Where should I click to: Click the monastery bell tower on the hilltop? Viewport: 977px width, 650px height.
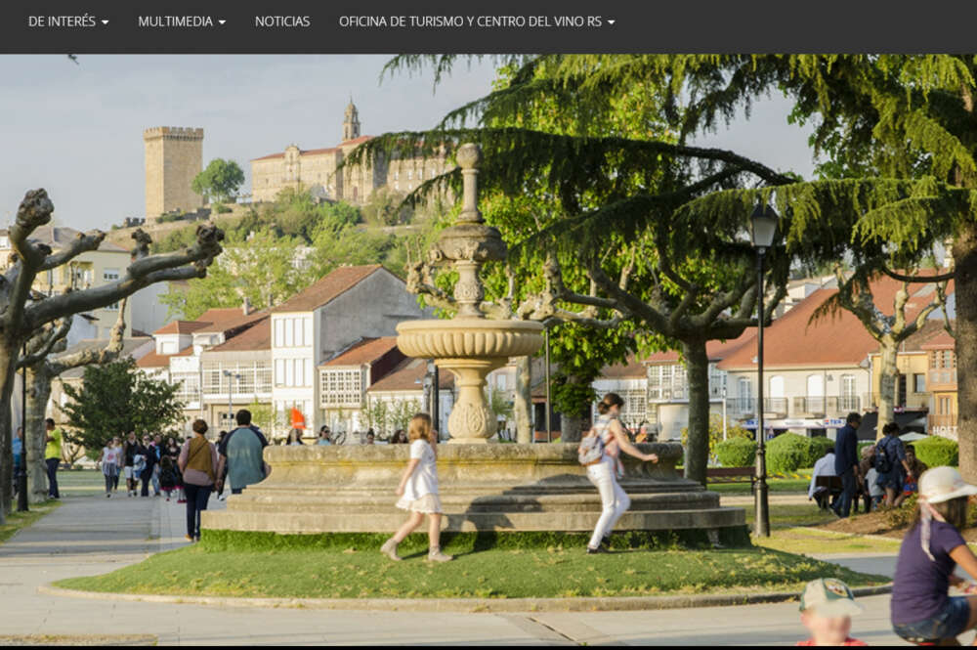click(x=351, y=122)
